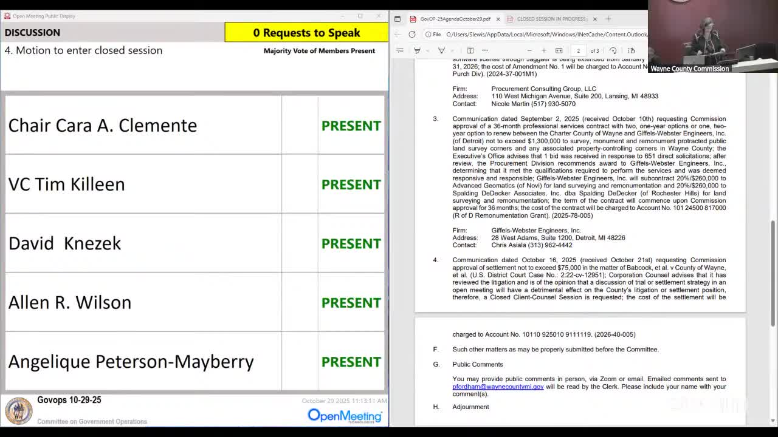The width and height of the screenshot is (778, 437).
Task: Open the PDF page view icon
Action: point(631,50)
